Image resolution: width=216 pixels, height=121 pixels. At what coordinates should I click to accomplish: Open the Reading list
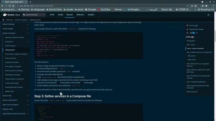click(x=206, y=9)
